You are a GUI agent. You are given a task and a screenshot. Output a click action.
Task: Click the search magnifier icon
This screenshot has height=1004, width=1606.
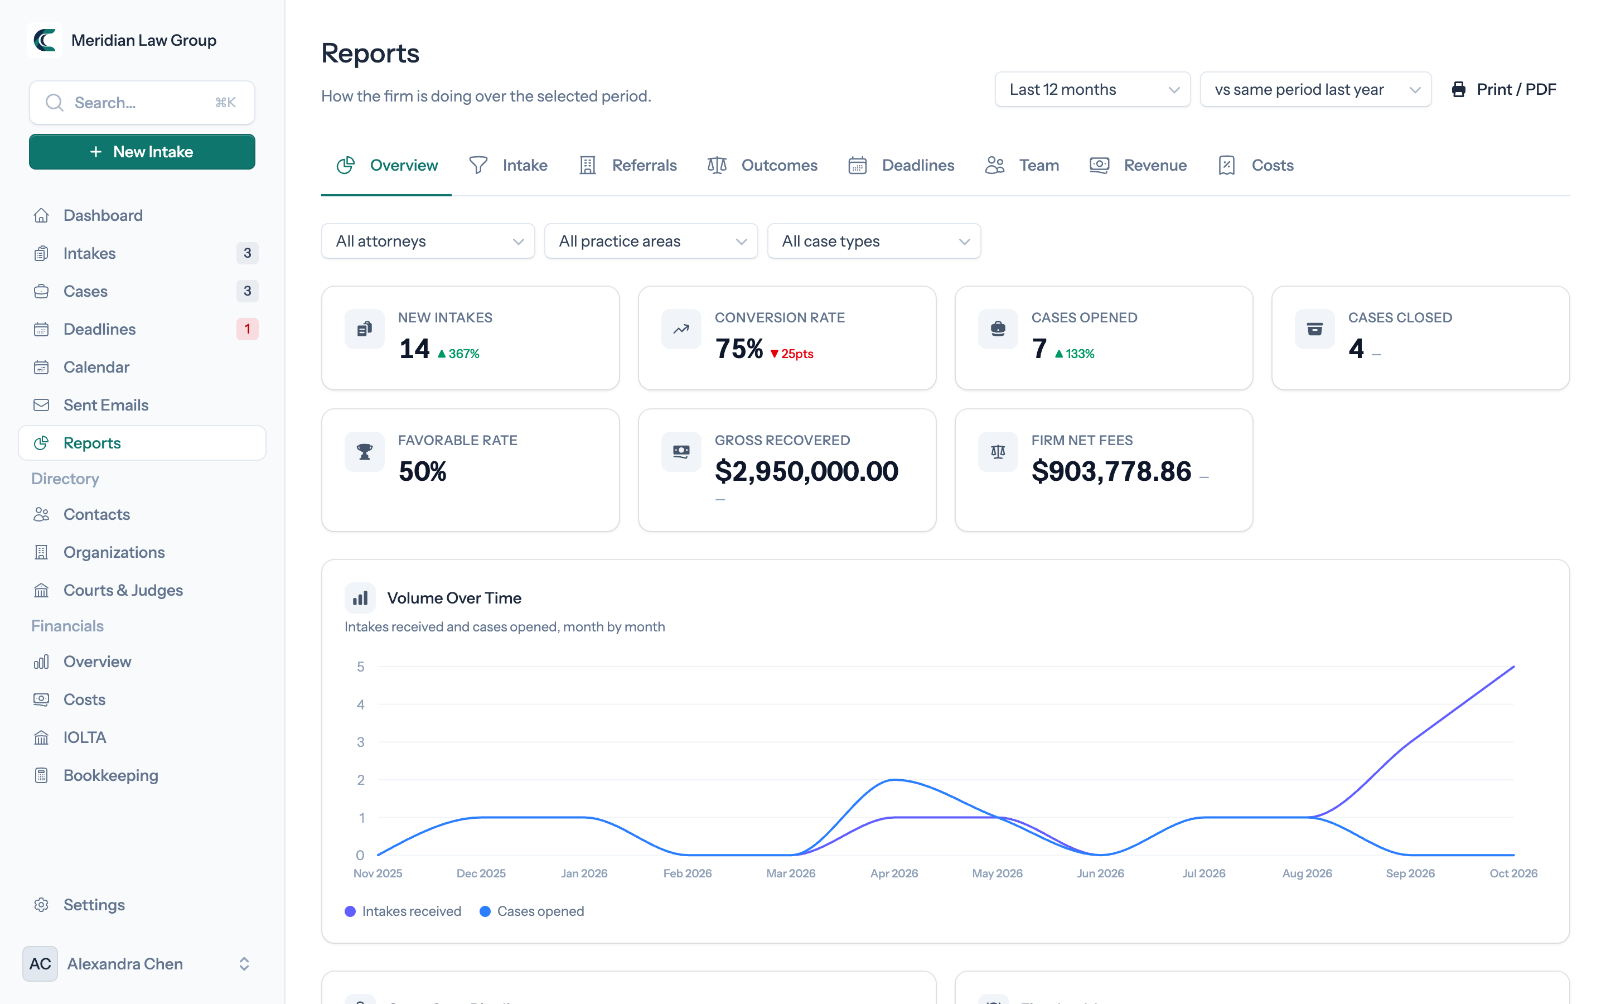pyautogui.click(x=55, y=103)
